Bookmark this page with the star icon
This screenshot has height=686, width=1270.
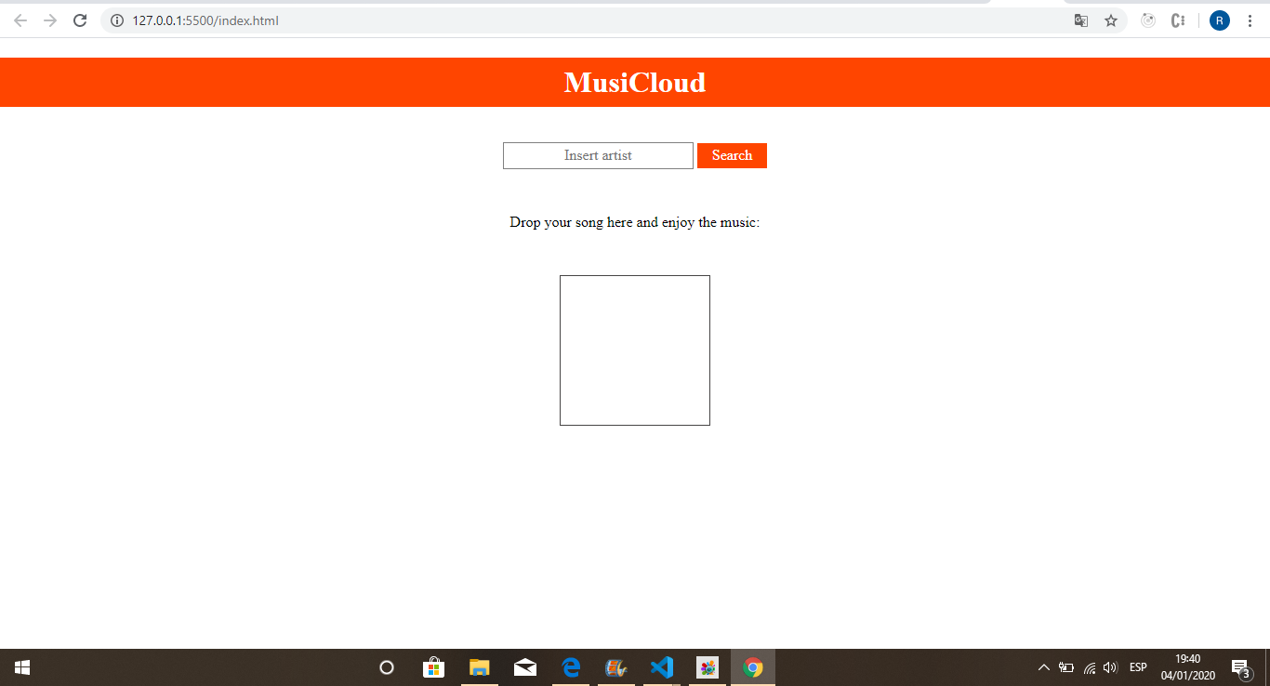tap(1111, 20)
